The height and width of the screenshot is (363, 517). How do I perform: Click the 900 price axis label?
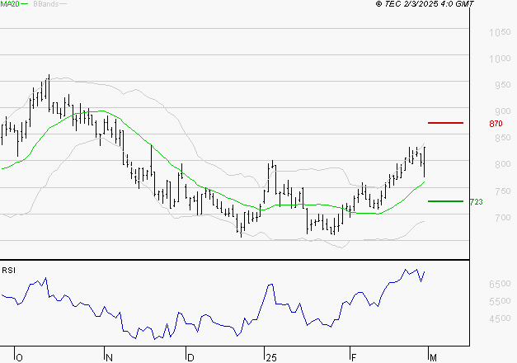coord(503,111)
